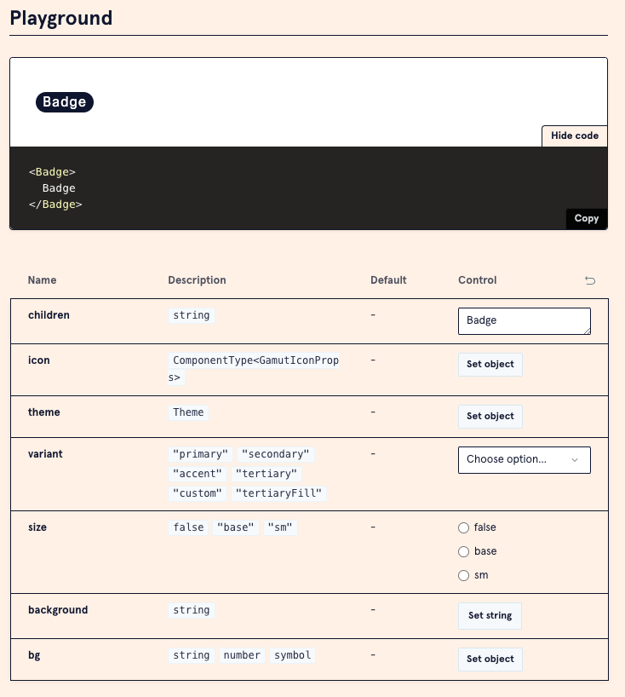Click the Default column header
The height and width of the screenshot is (697, 625).
pos(388,280)
